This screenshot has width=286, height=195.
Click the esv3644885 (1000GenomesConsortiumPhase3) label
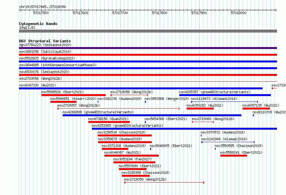(x=58, y=65)
